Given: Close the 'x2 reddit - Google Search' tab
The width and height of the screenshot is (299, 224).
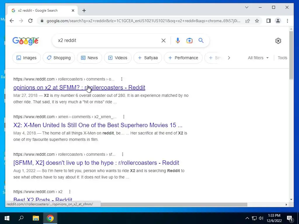Looking at the screenshot, I should coord(73,10).
